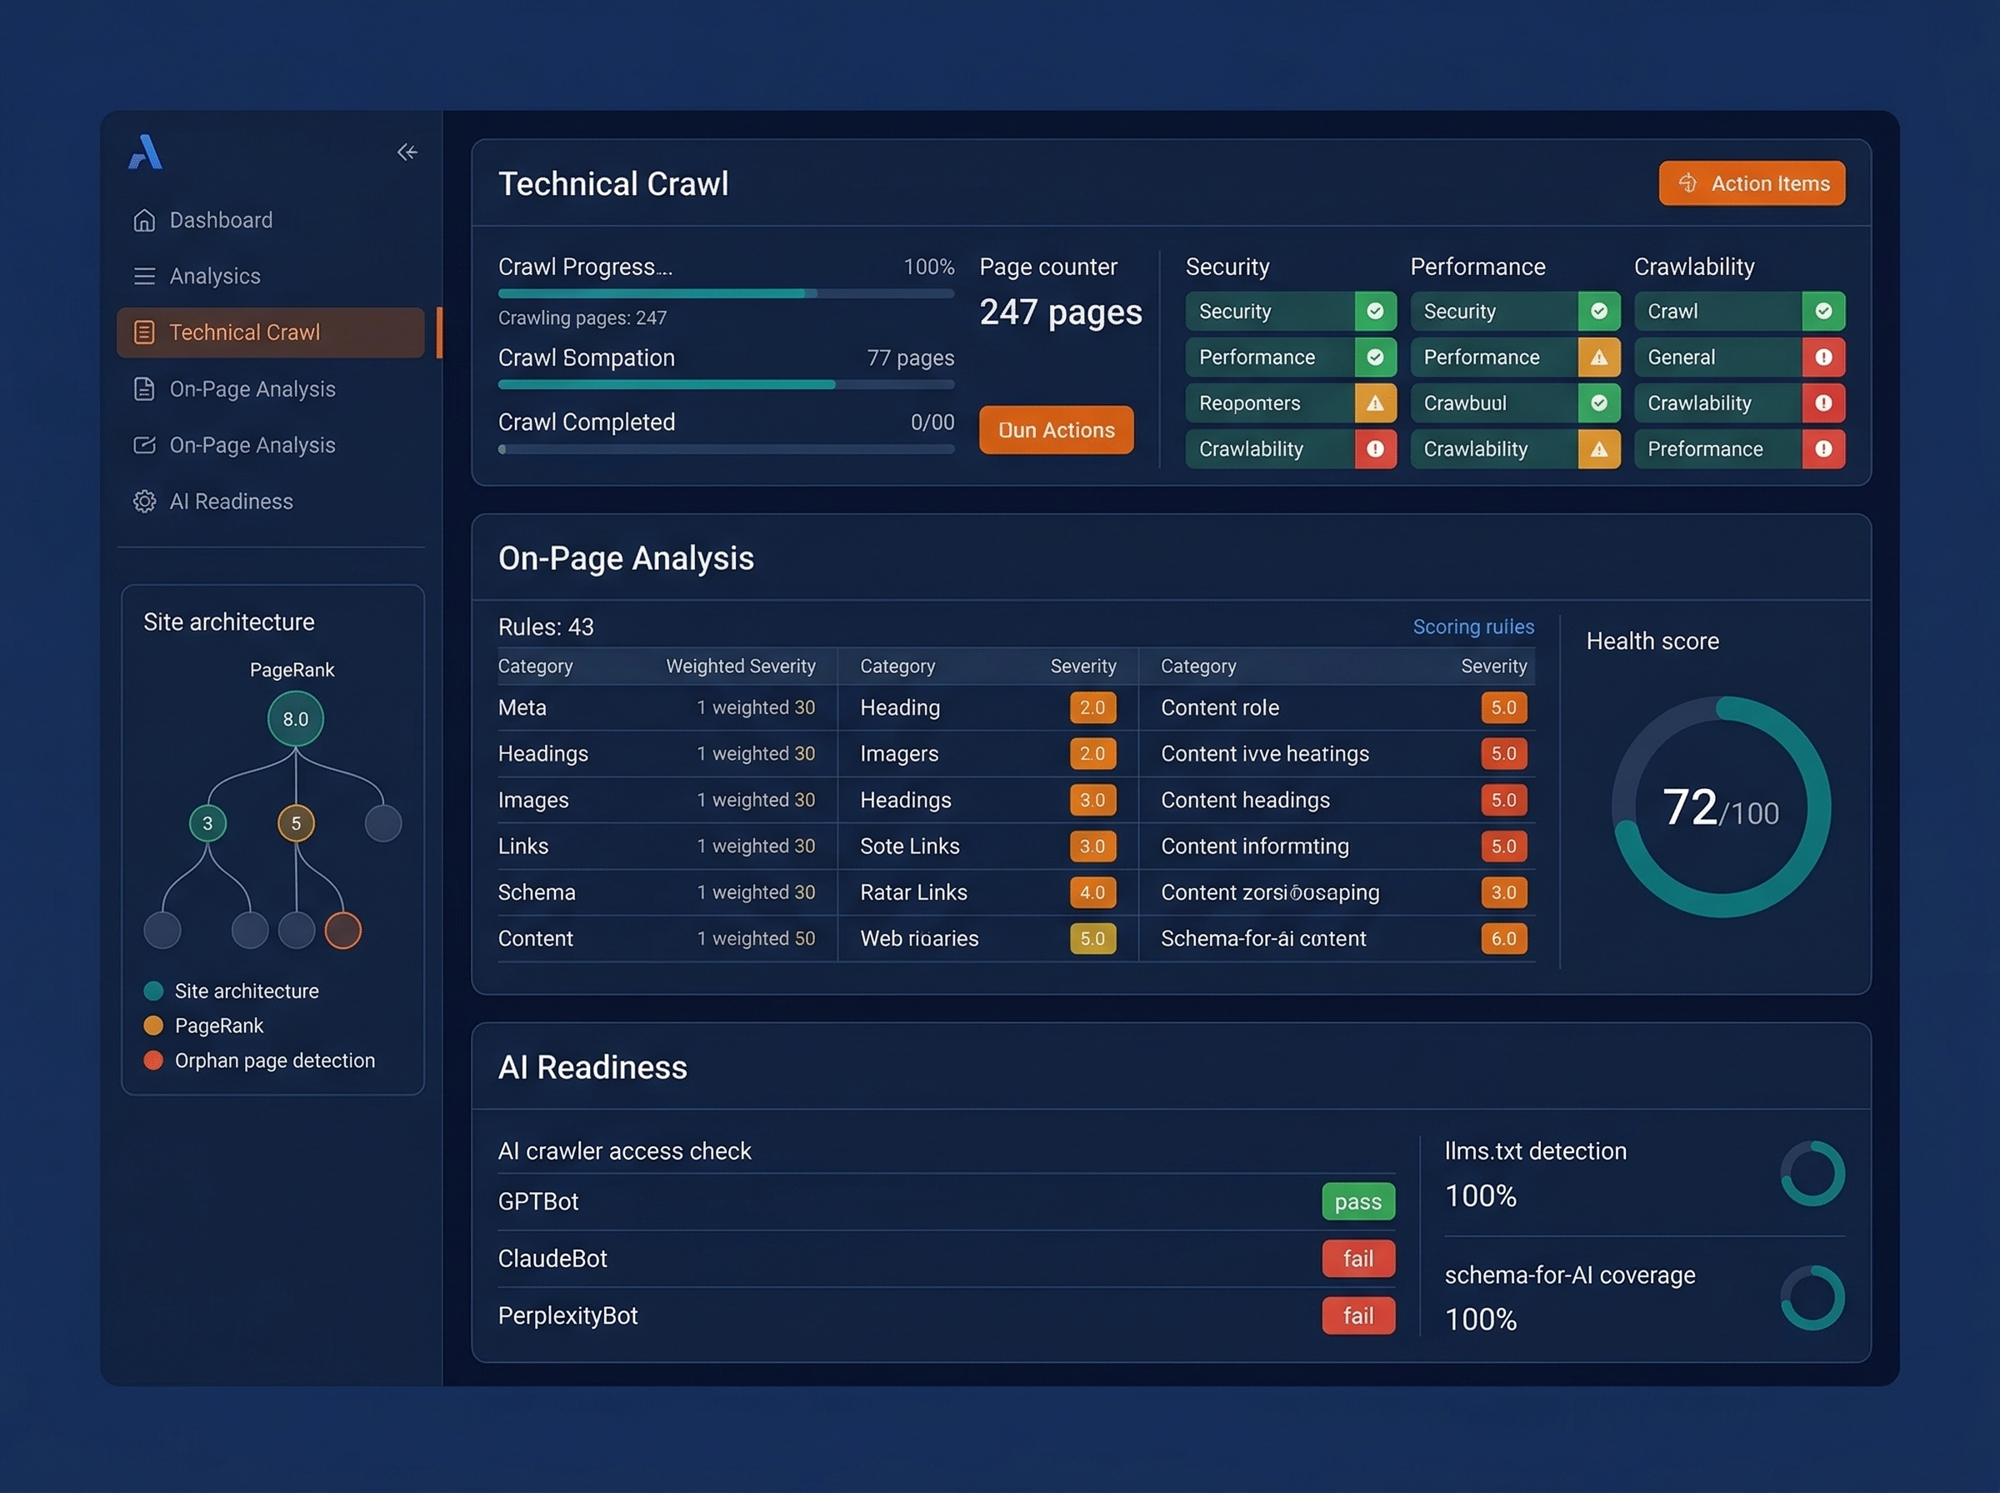This screenshot has height=1493, width=2000.
Task: Select the On-Page Analysis edit icon
Action: (x=145, y=445)
